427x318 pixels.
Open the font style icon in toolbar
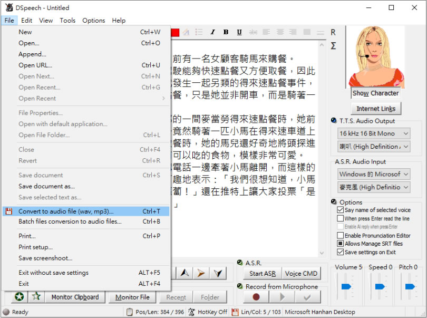tap(186, 32)
